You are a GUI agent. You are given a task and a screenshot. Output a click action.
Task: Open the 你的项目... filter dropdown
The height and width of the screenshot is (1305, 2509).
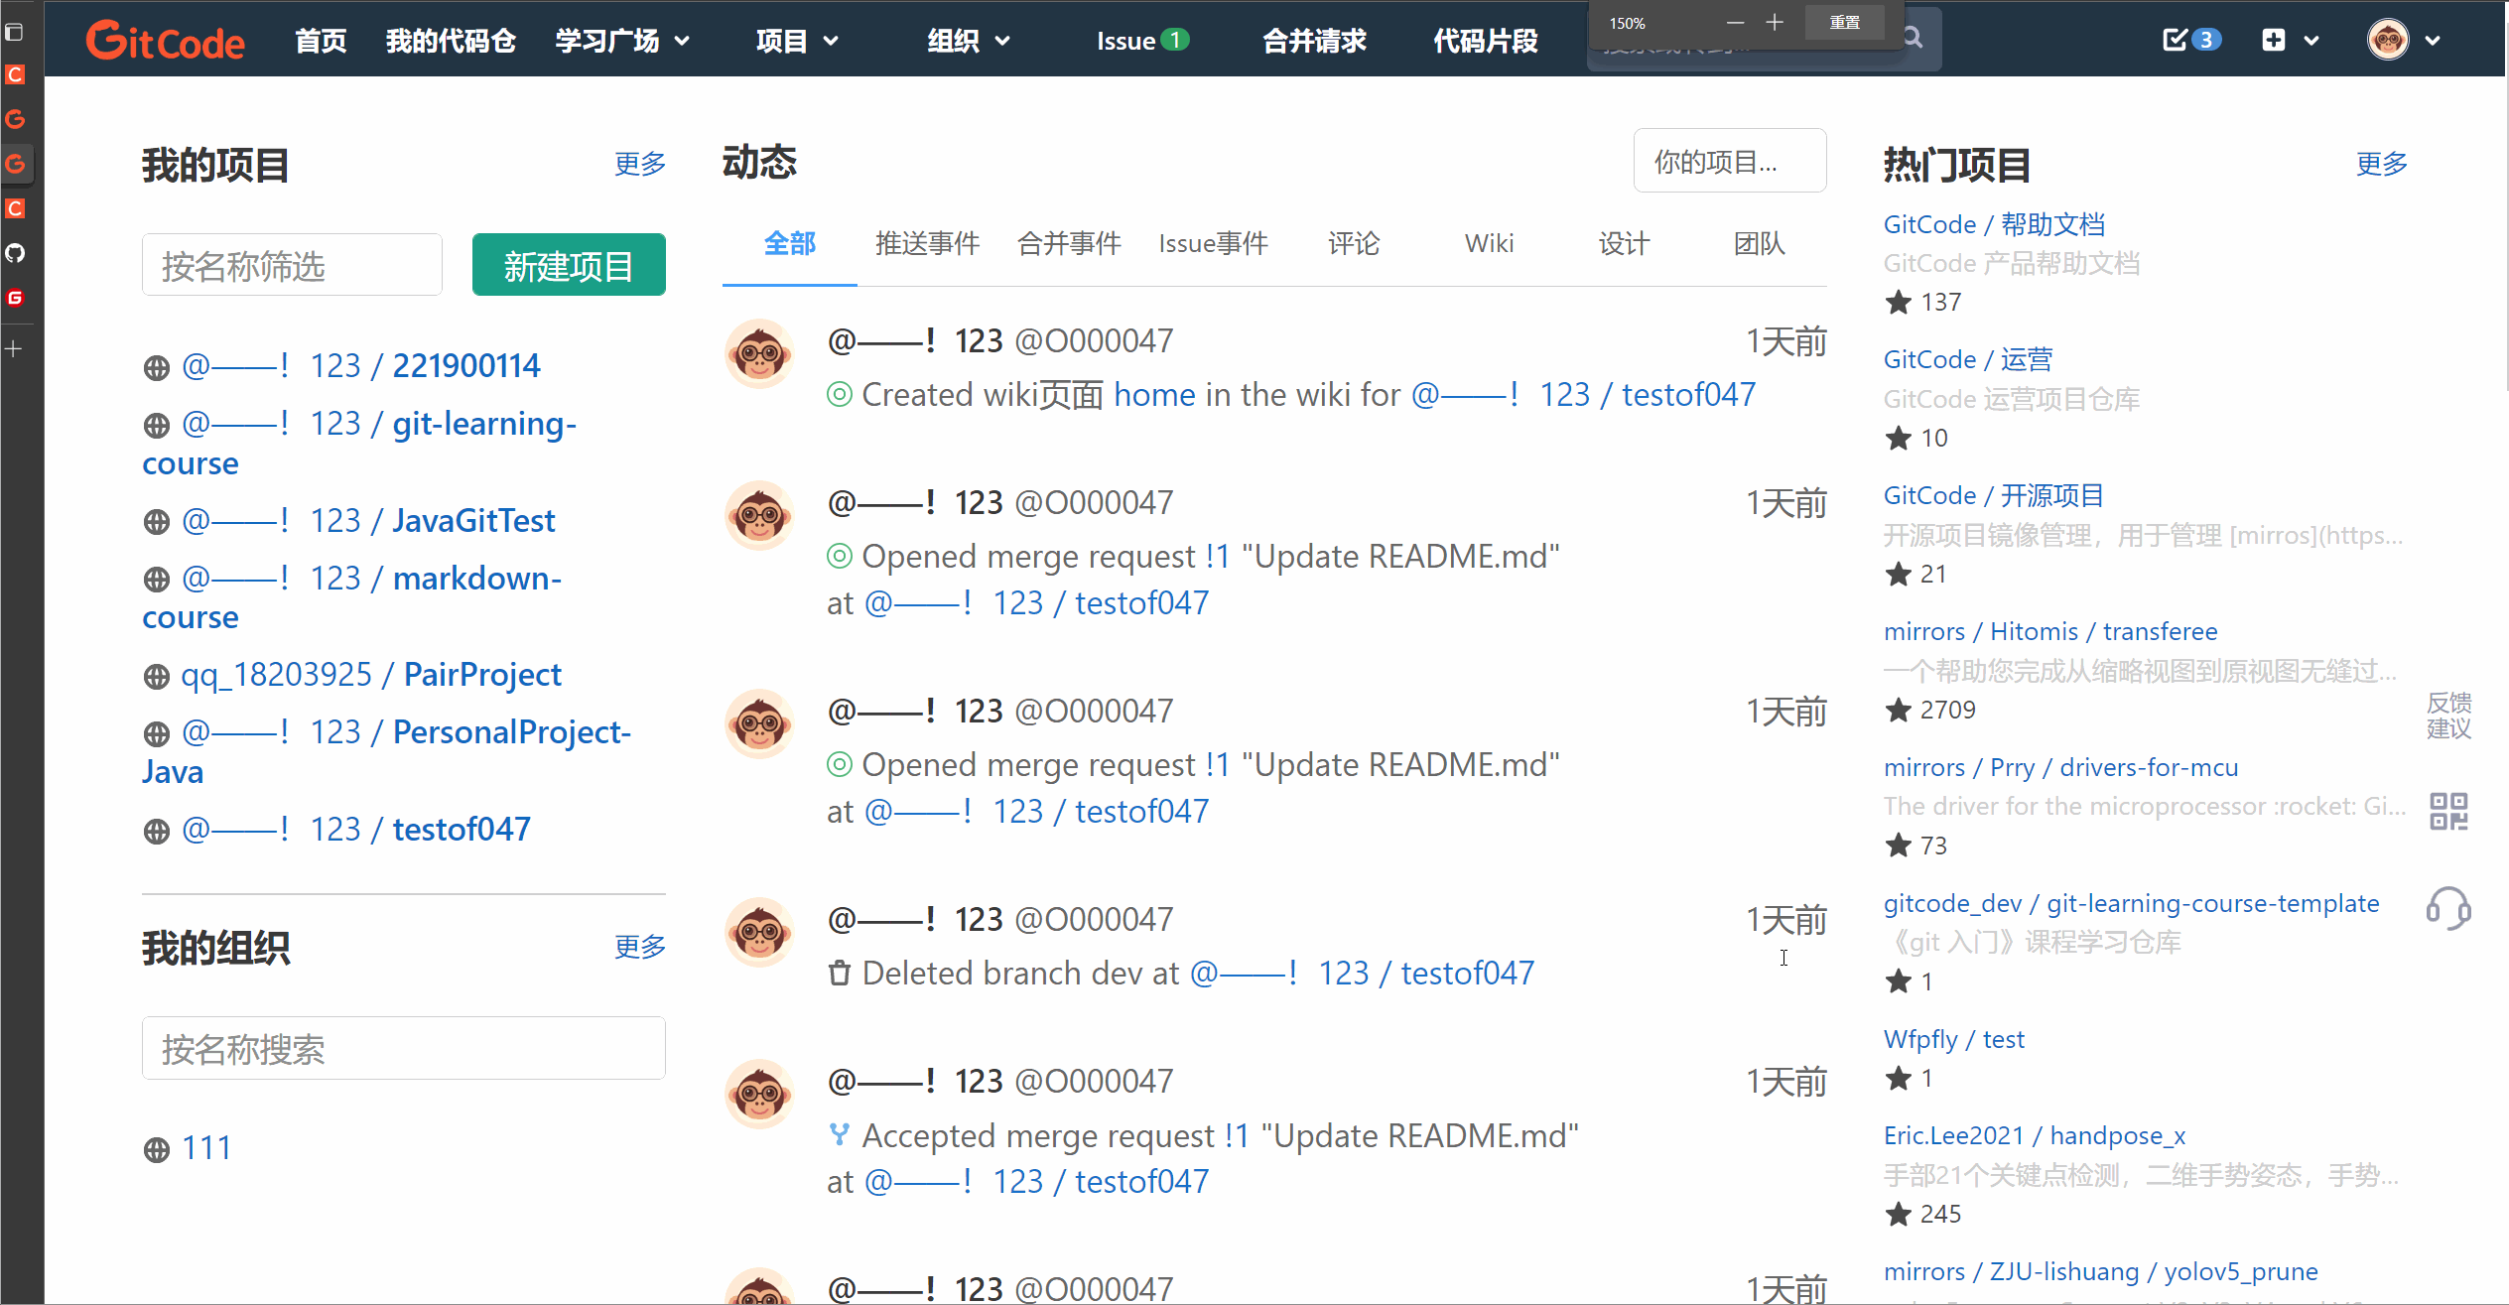click(x=1730, y=161)
